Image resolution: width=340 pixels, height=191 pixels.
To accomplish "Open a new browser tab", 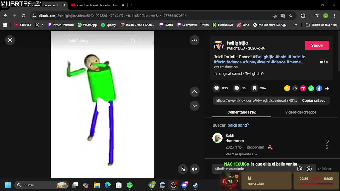I will pos(132,5).
